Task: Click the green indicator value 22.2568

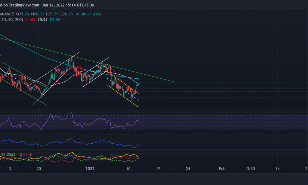Action: click(x=8, y=154)
